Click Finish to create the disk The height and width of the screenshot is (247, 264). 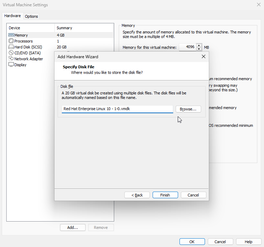[x=165, y=195]
